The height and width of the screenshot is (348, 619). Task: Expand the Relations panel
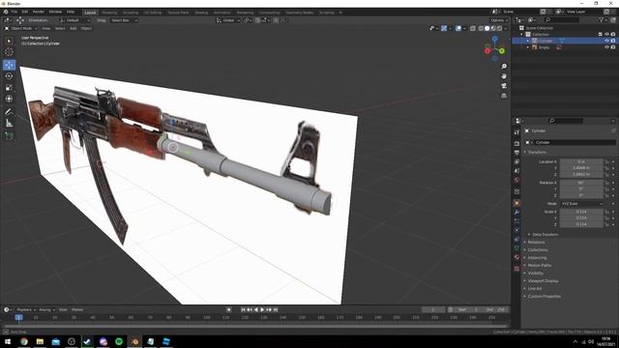click(x=536, y=243)
